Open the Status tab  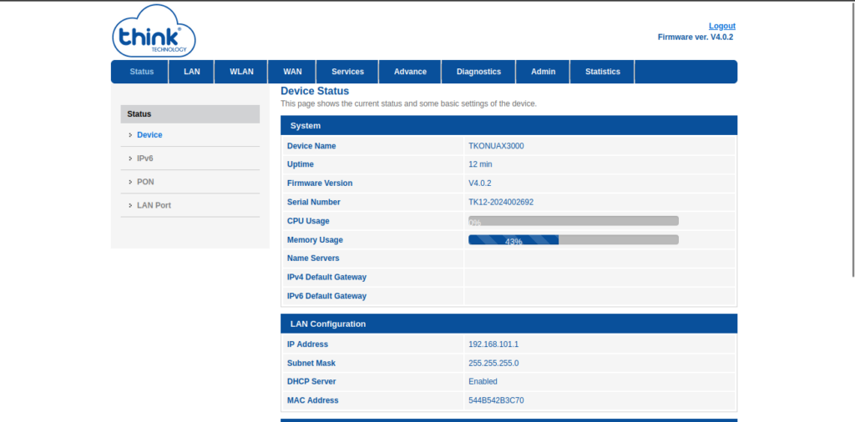tap(142, 72)
